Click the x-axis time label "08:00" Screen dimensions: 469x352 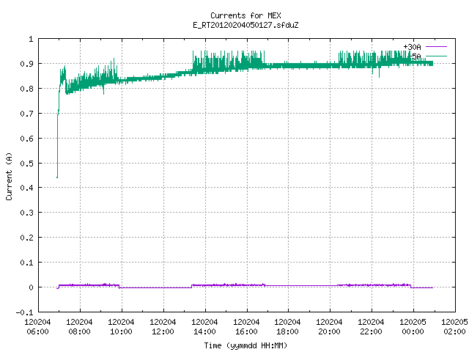79,331
